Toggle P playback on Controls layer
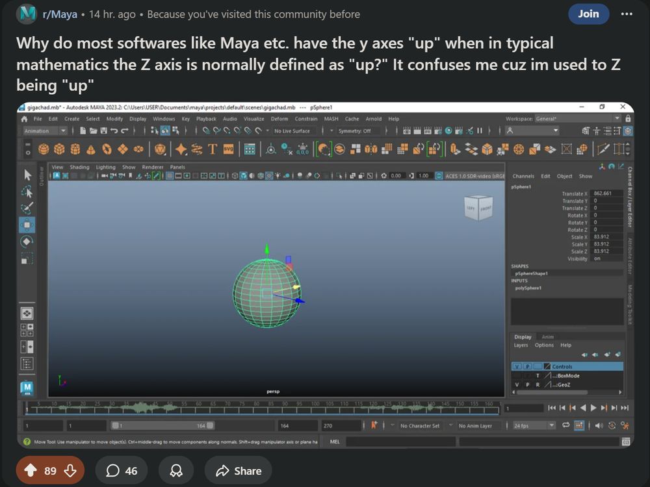The width and height of the screenshot is (650, 487). [x=527, y=366]
